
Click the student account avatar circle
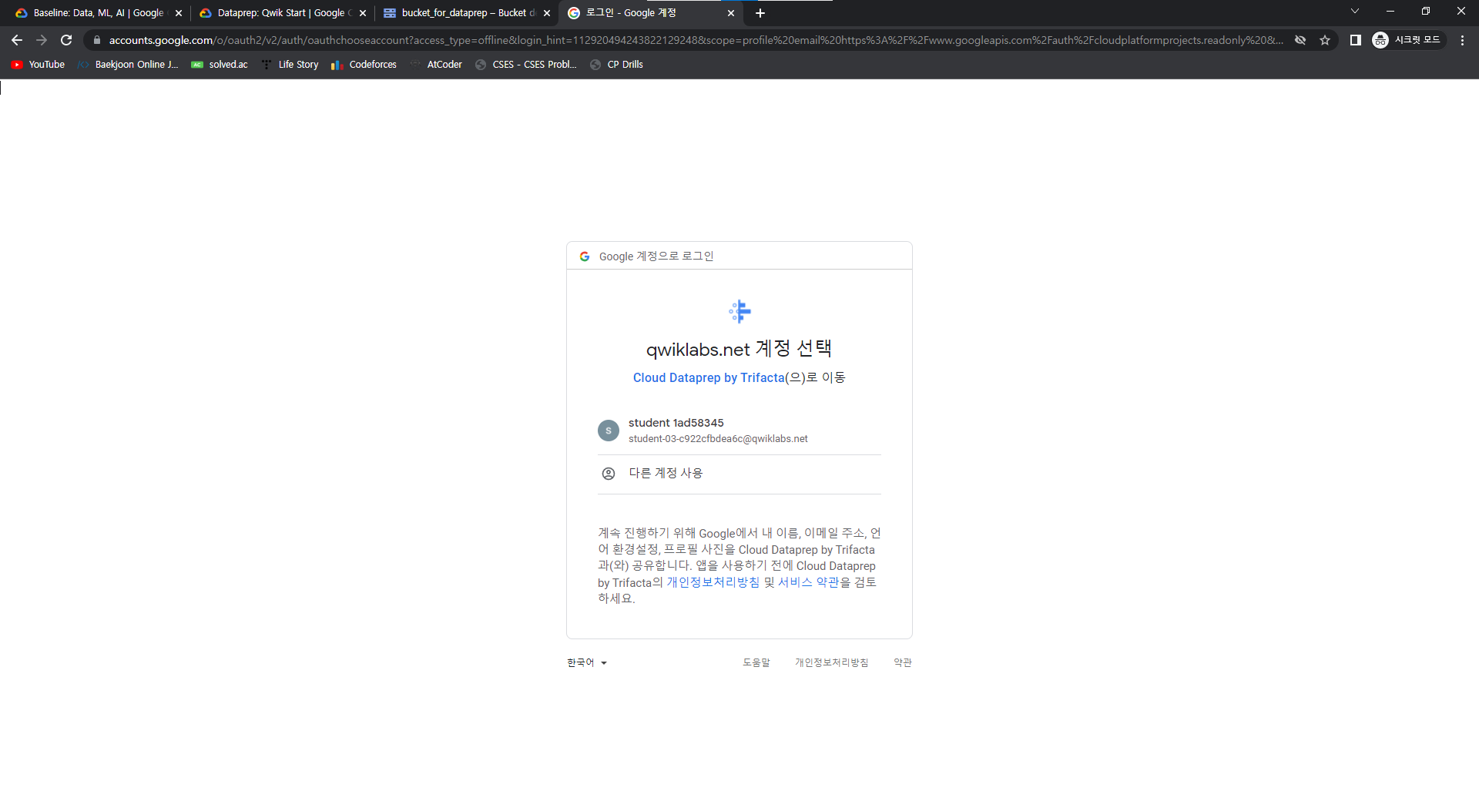609,431
